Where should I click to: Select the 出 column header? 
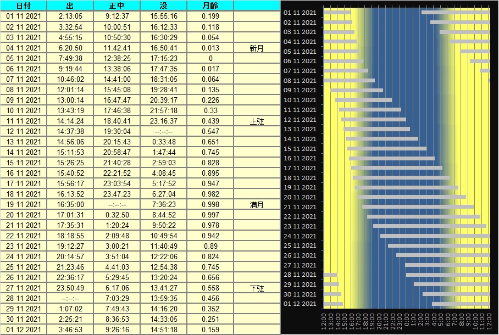[x=70, y=5]
